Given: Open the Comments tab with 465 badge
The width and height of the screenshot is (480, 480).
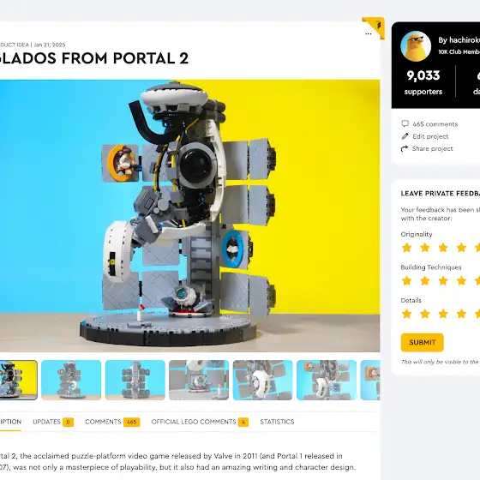Looking at the screenshot, I should click(x=112, y=422).
